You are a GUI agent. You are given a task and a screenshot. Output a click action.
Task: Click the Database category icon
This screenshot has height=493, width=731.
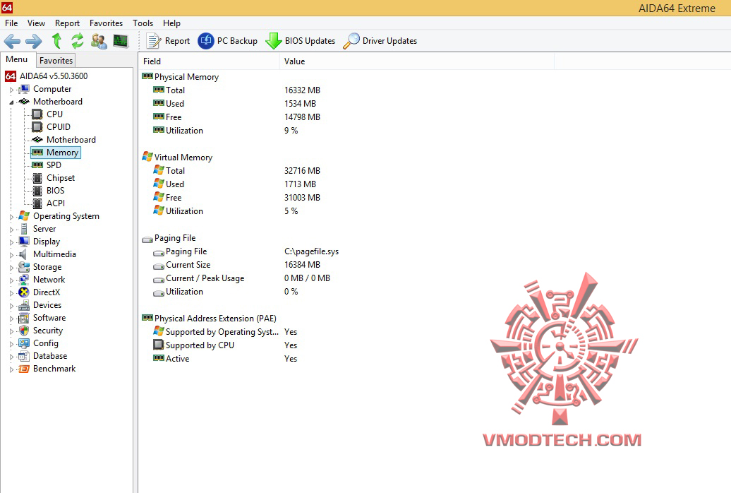click(24, 356)
